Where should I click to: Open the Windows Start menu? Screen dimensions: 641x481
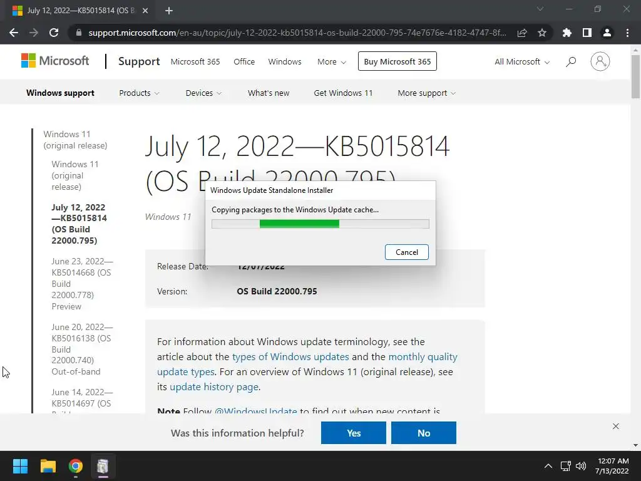tap(20, 466)
